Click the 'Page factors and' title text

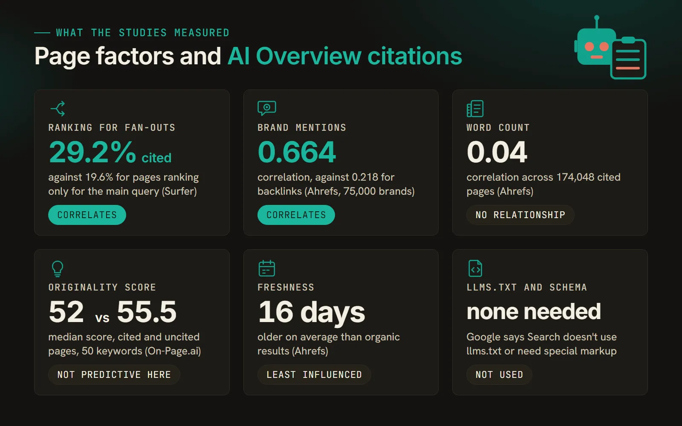point(128,56)
